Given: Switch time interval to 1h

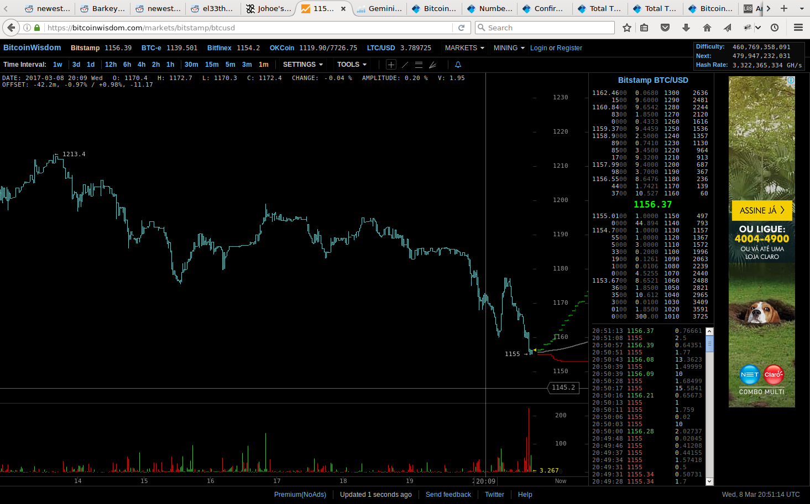Looking at the screenshot, I should 170,65.
